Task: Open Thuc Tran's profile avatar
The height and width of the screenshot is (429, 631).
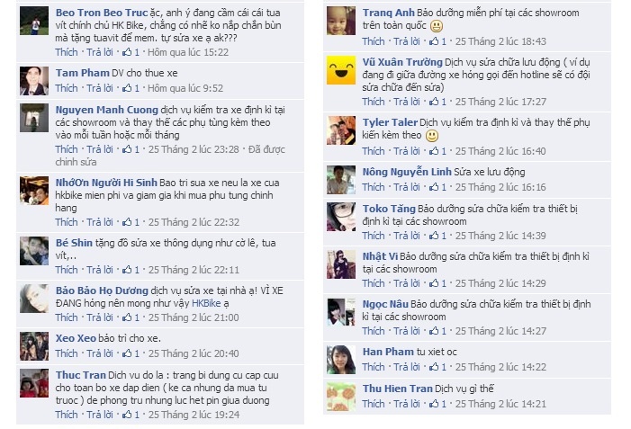Action: [34, 383]
